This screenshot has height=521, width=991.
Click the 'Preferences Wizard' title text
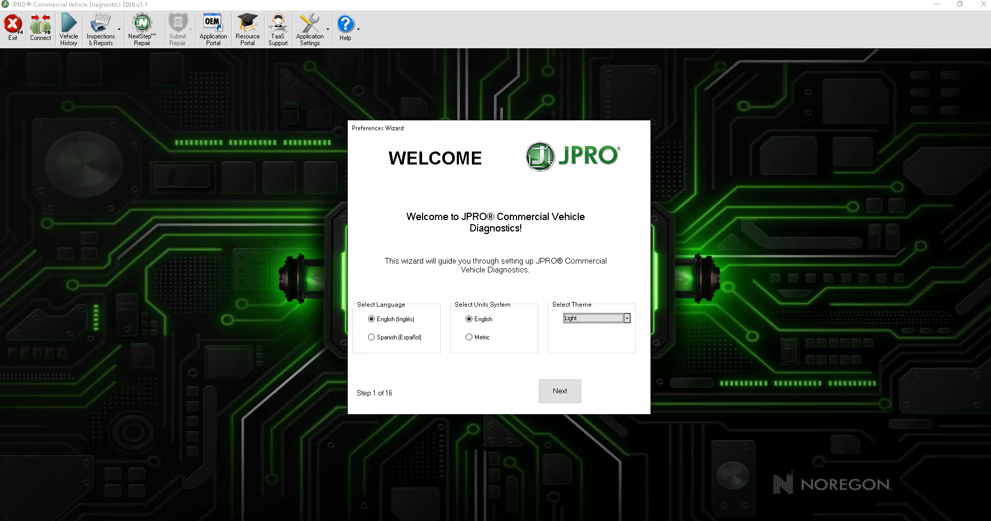pyautogui.click(x=377, y=128)
